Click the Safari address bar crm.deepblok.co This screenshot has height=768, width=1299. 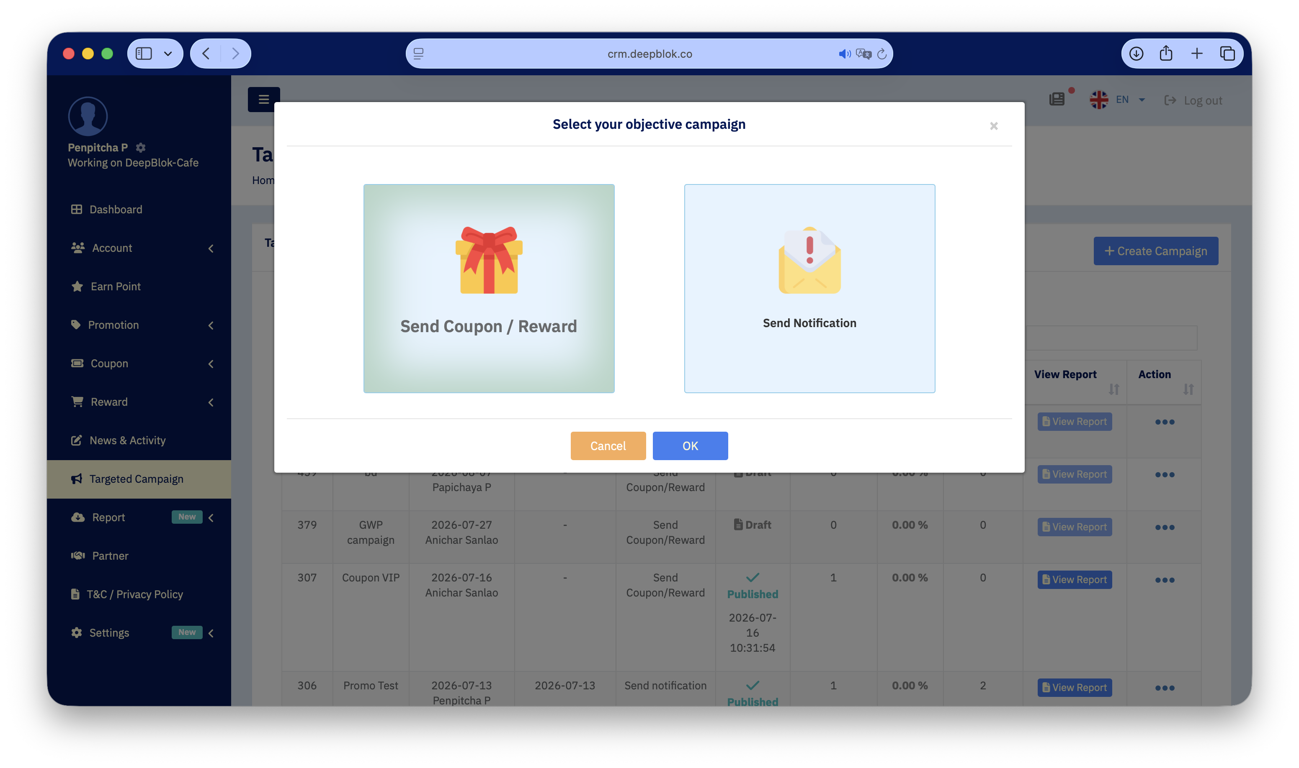tap(649, 54)
